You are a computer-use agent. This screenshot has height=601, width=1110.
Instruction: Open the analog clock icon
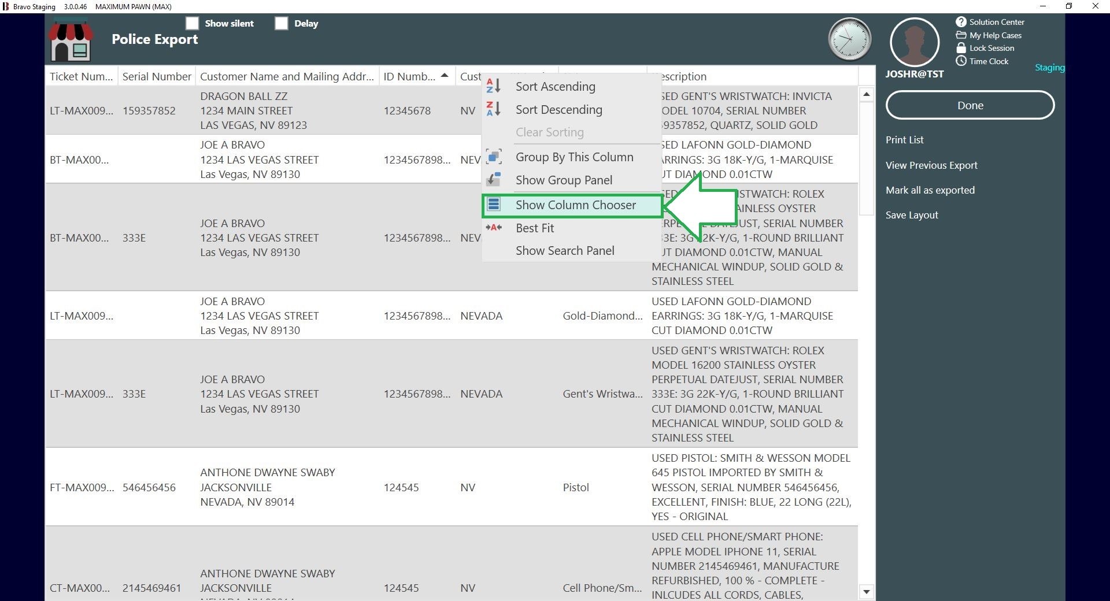click(849, 39)
